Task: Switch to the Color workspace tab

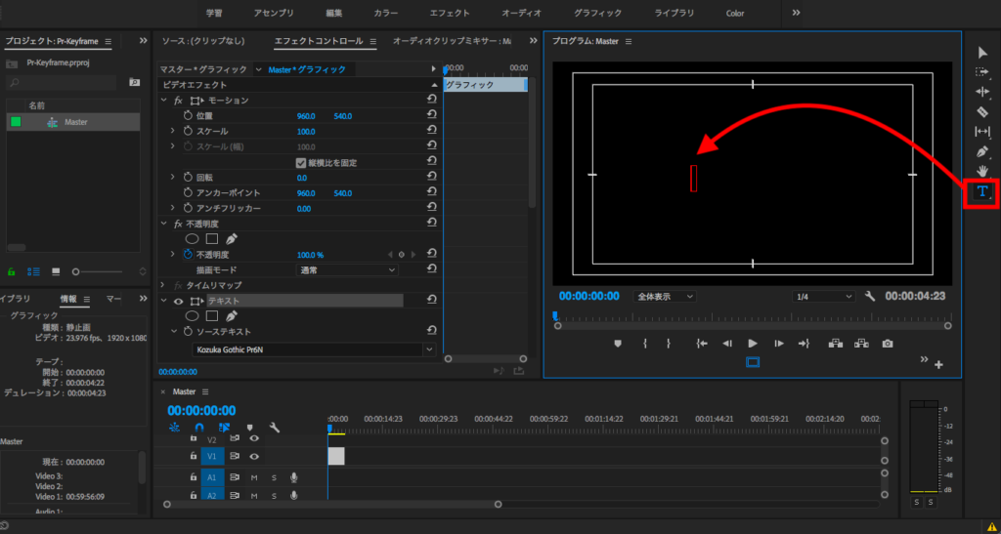Action: (735, 13)
